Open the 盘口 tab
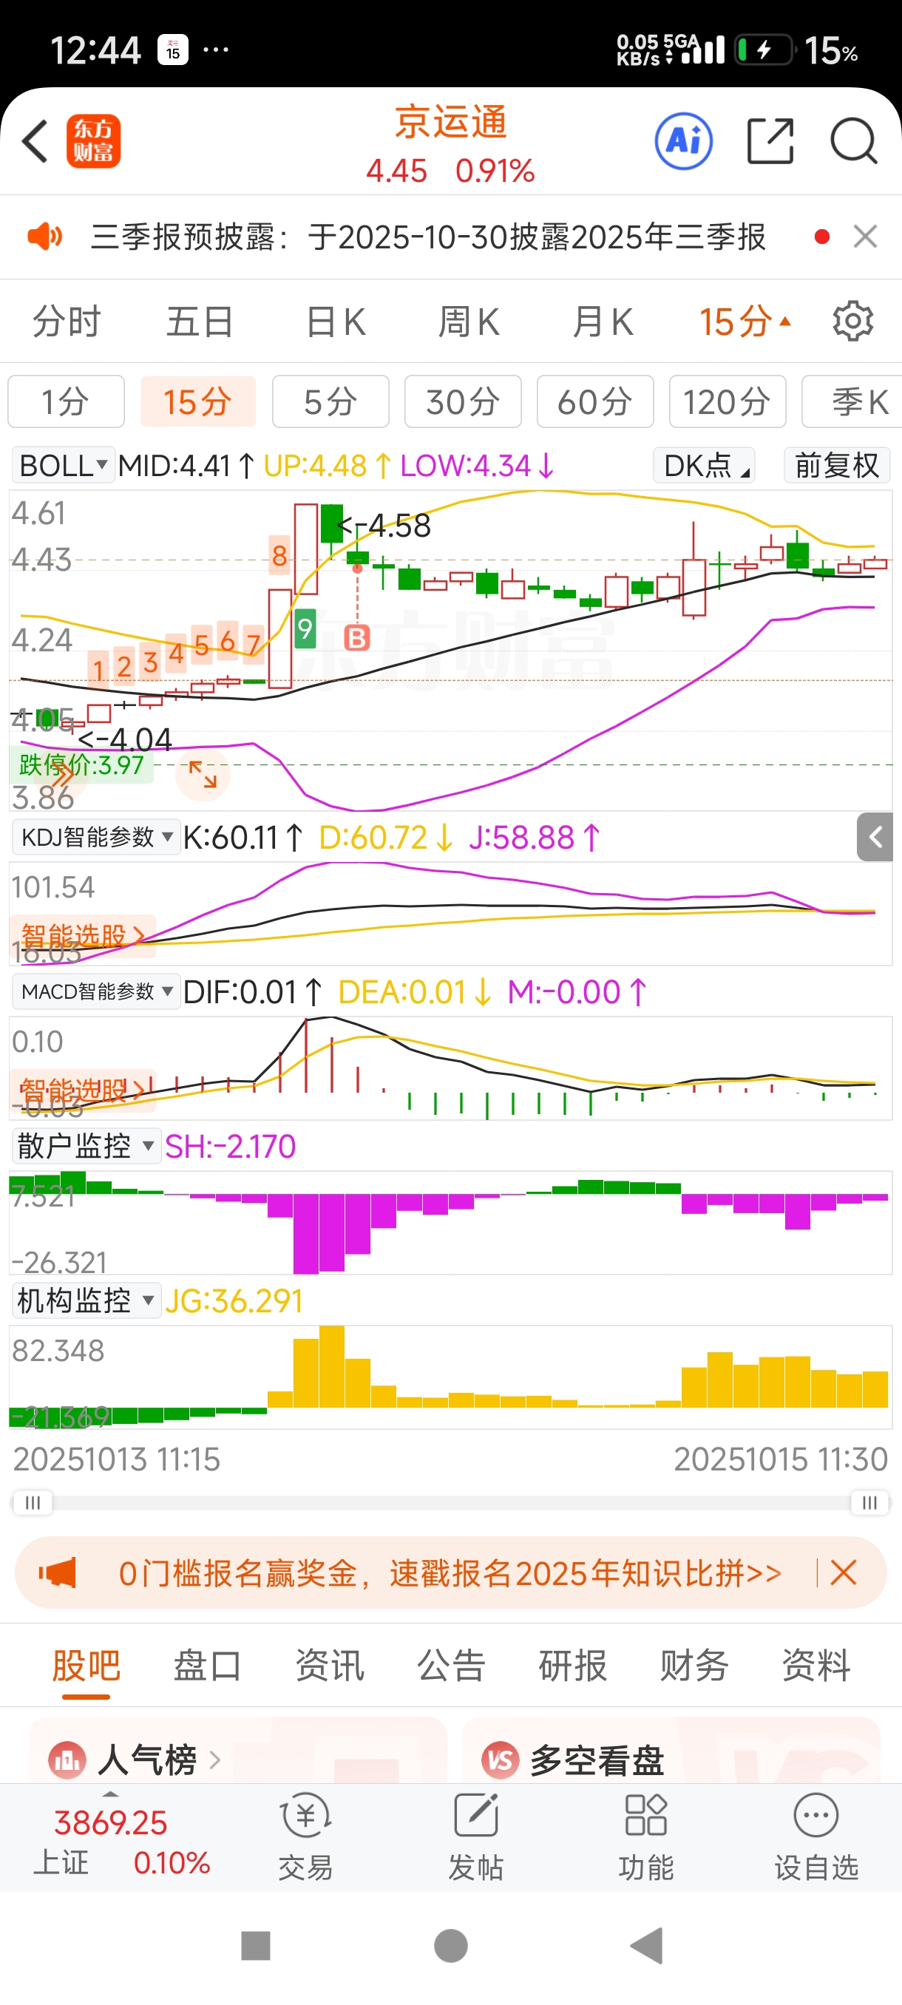Image resolution: width=902 pixels, height=2005 pixels. point(207,1666)
